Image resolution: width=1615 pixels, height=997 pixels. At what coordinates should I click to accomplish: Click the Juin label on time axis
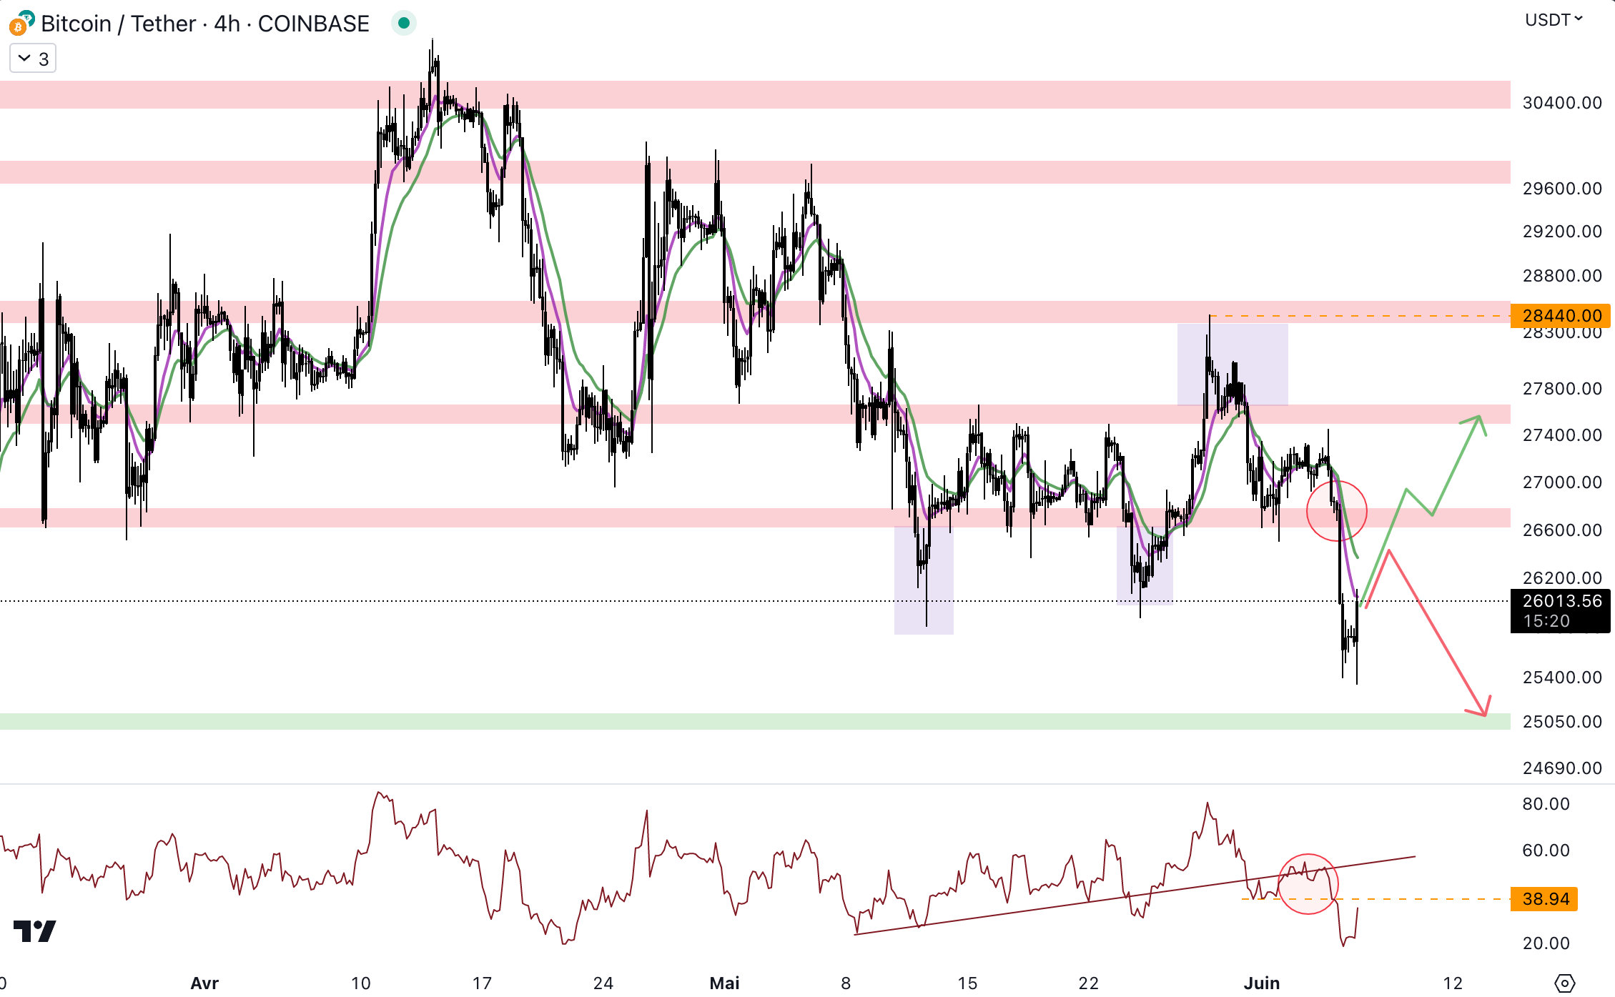coord(1261,983)
